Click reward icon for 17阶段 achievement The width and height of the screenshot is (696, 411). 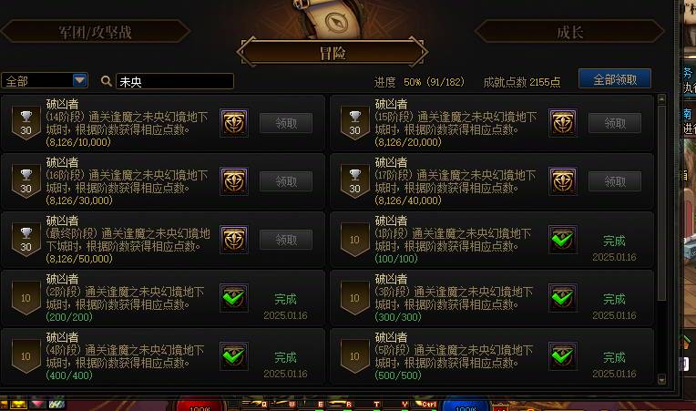coord(562,181)
